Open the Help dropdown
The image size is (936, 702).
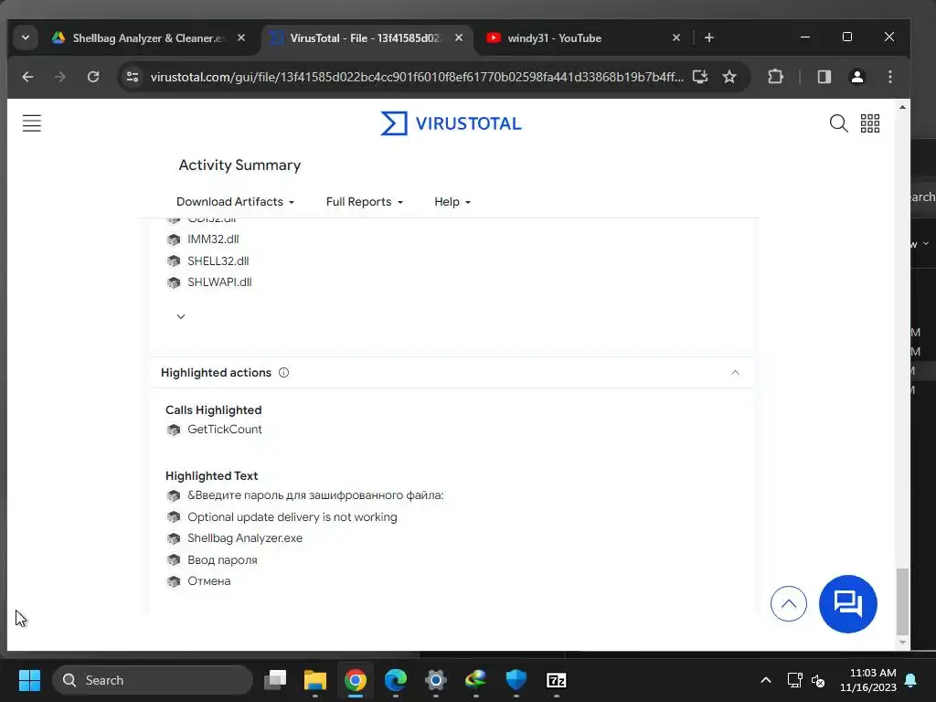click(452, 202)
